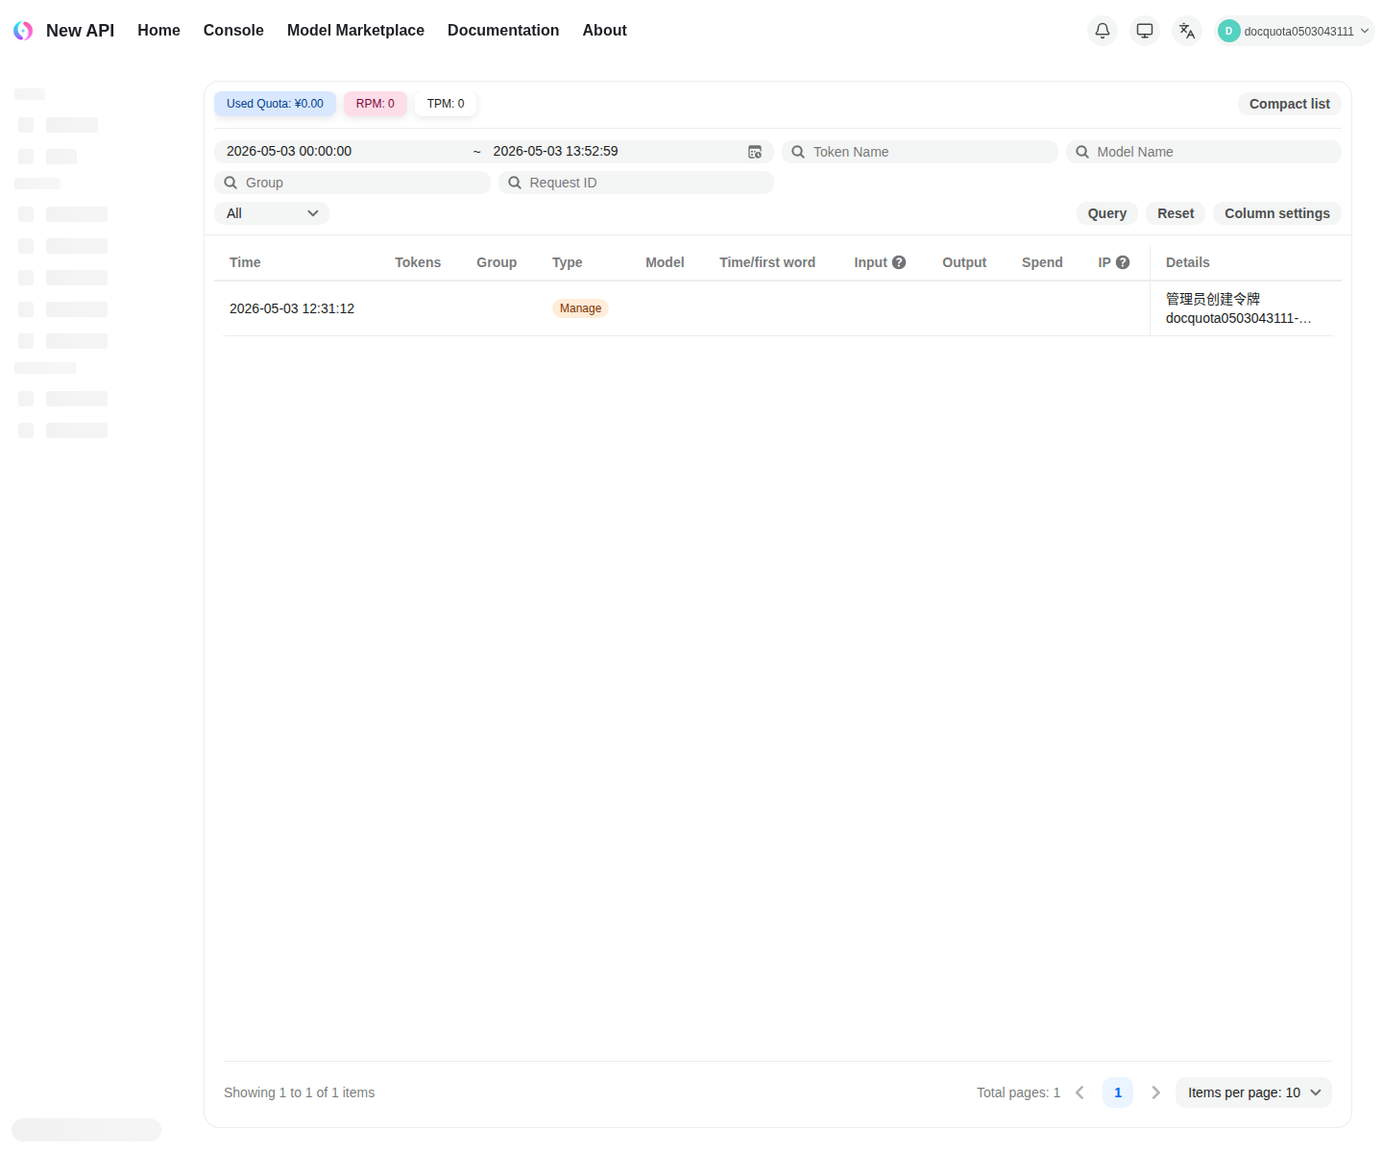Click the New API logo icon
The height and width of the screenshot is (1153, 1383).
click(x=23, y=31)
